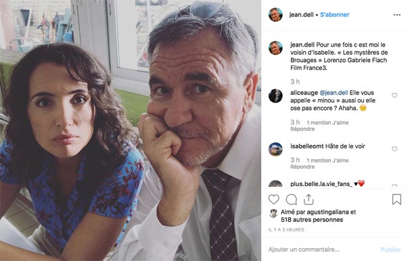View isabelleomt's profile avatar
The height and width of the screenshot is (261, 406).
tap(275, 149)
